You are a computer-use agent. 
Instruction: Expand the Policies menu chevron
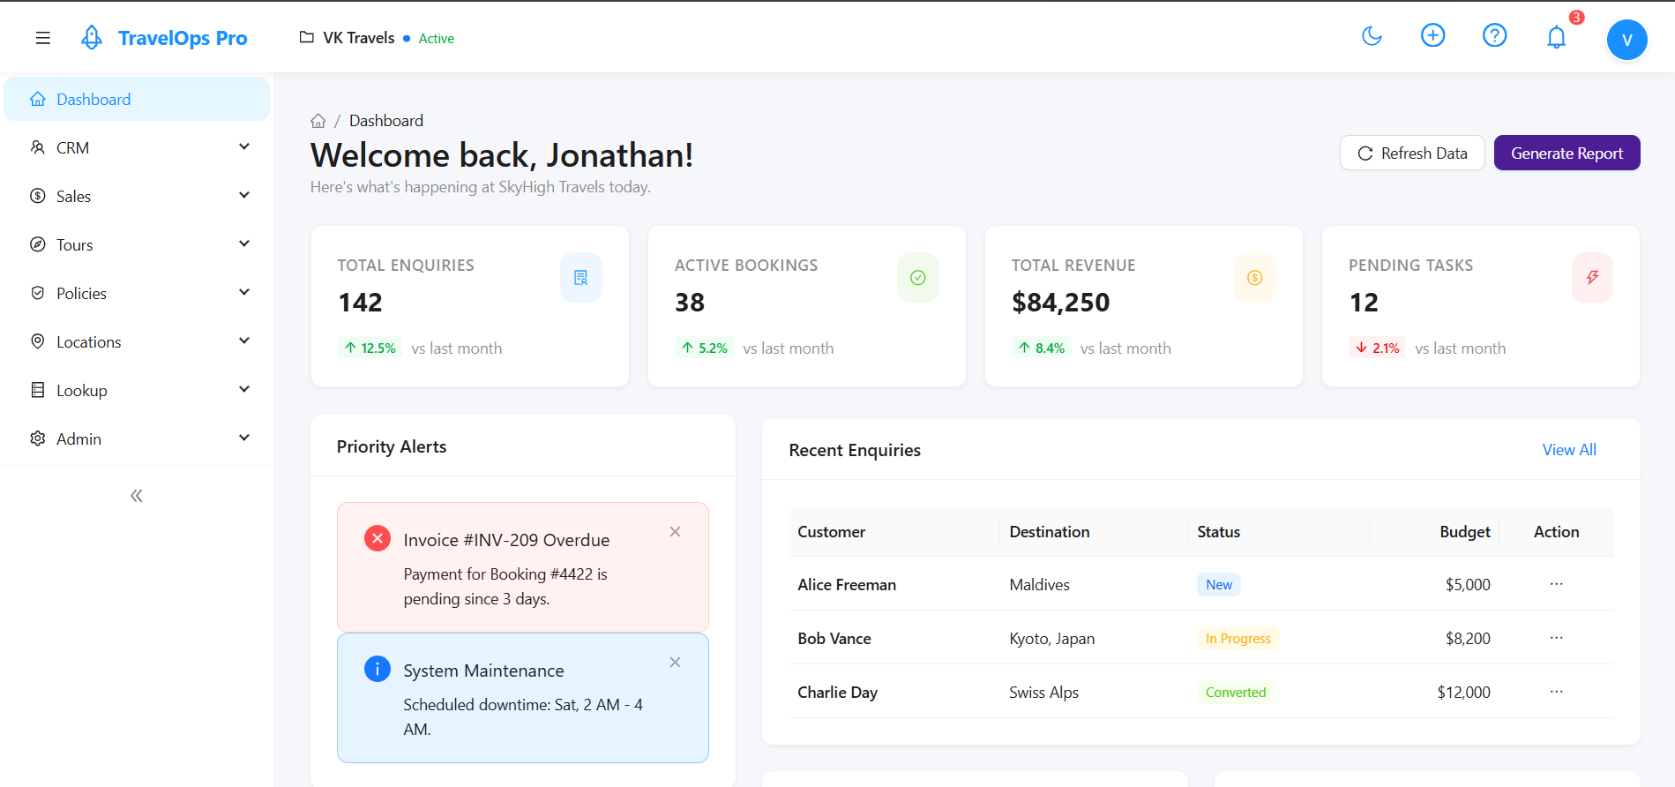244,292
